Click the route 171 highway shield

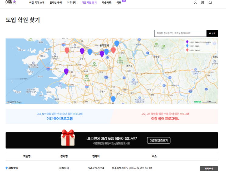pos(106,77)
